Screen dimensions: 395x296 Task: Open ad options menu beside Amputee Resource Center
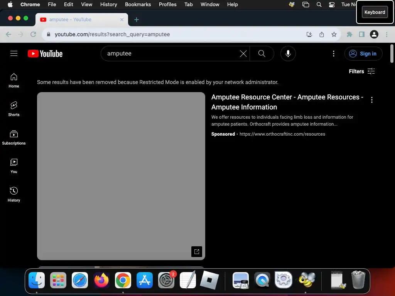(371, 100)
